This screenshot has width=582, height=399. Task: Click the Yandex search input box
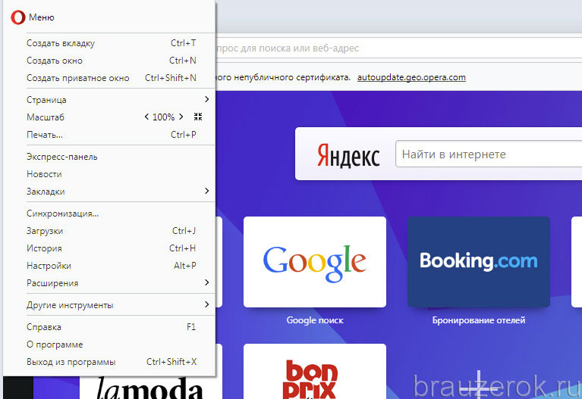pos(489,154)
